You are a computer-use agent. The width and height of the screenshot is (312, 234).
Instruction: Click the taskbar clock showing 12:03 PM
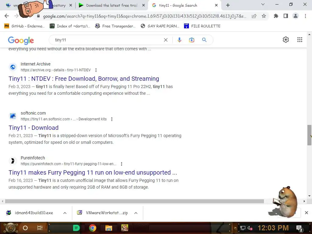273,228
